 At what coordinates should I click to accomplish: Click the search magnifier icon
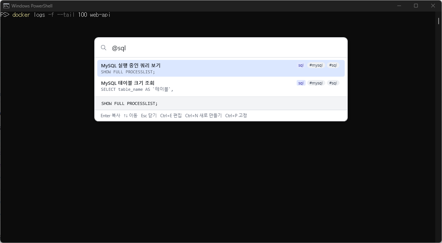point(104,48)
